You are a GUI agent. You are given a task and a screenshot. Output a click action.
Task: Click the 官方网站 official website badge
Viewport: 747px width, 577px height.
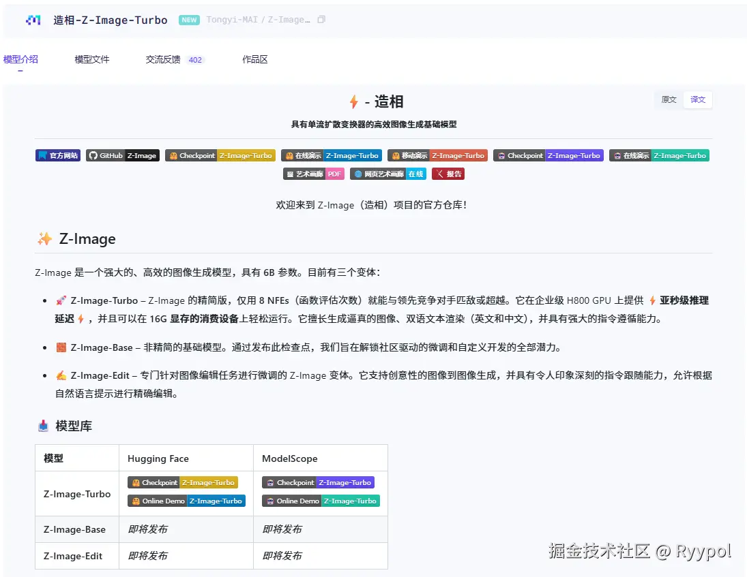57,155
